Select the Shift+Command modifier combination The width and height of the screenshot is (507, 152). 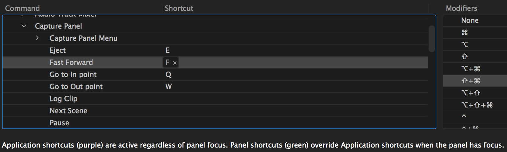470,81
